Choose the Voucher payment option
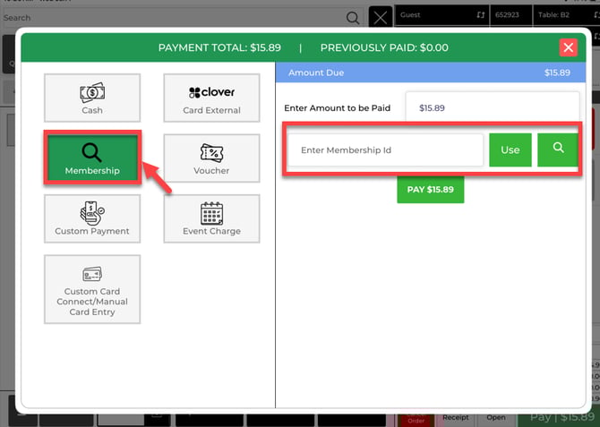This screenshot has width=600, height=427. tap(211, 158)
